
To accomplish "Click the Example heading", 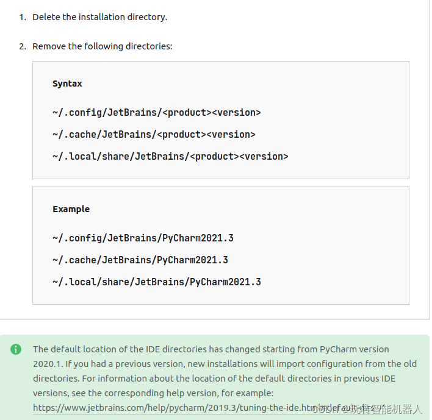I will click(71, 209).
